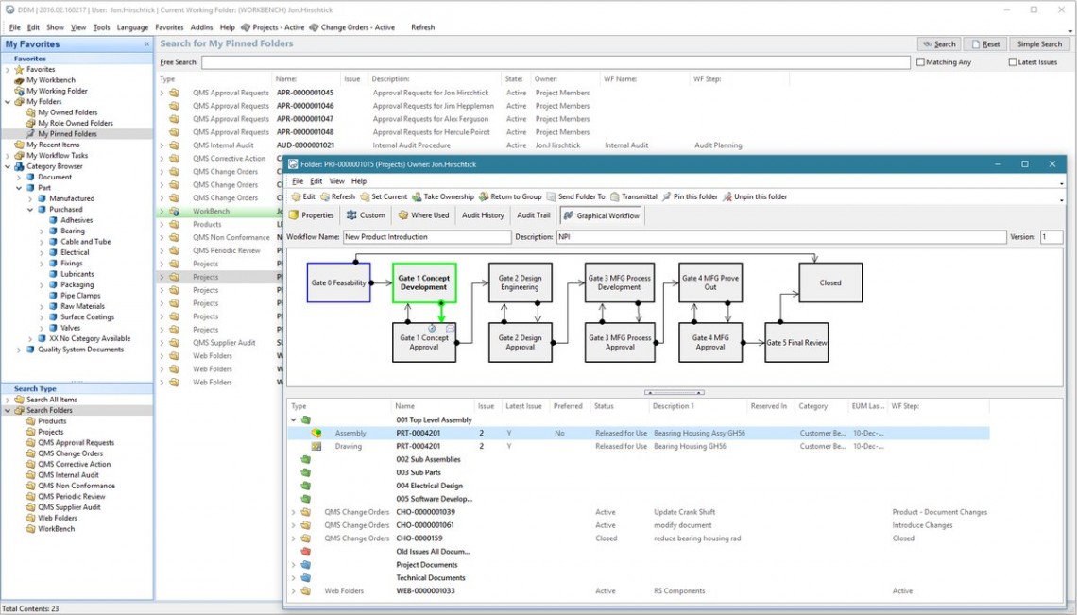Click the Set Current toolbar icon
The height and width of the screenshot is (615, 1077).
point(365,196)
